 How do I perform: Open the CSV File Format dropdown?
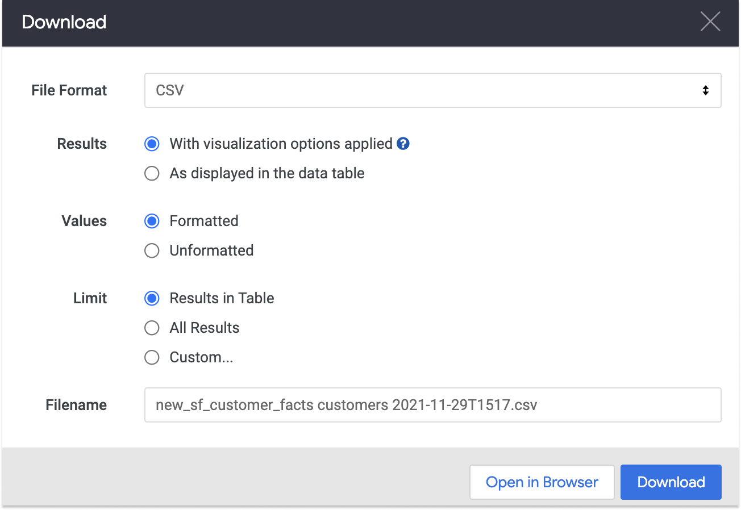point(432,90)
